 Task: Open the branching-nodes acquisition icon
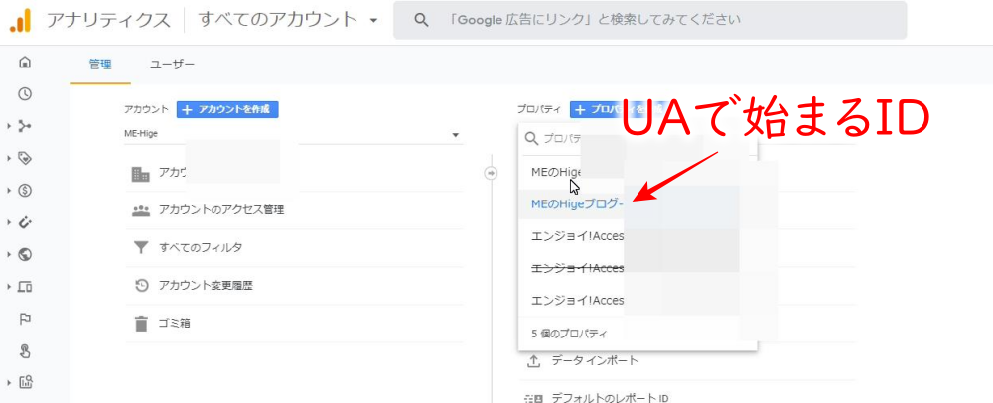tap(26, 126)
